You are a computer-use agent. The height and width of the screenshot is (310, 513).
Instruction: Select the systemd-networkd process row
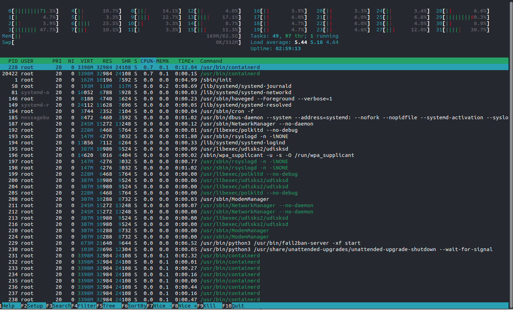(x=254, y=92)
